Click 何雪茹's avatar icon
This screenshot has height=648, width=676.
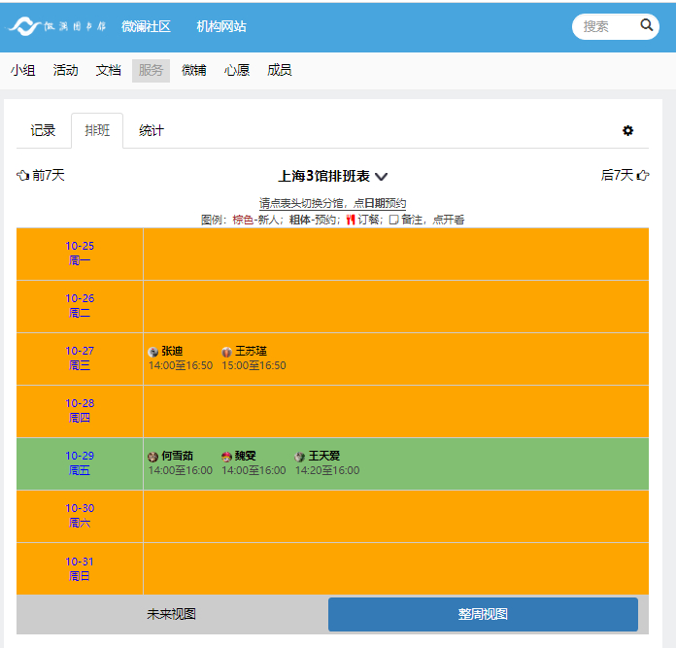point(153,457)
